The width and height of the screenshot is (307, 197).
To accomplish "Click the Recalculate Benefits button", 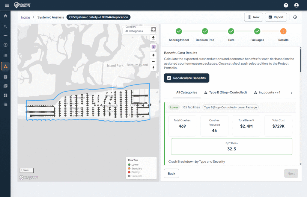I will tap(186, 78).
